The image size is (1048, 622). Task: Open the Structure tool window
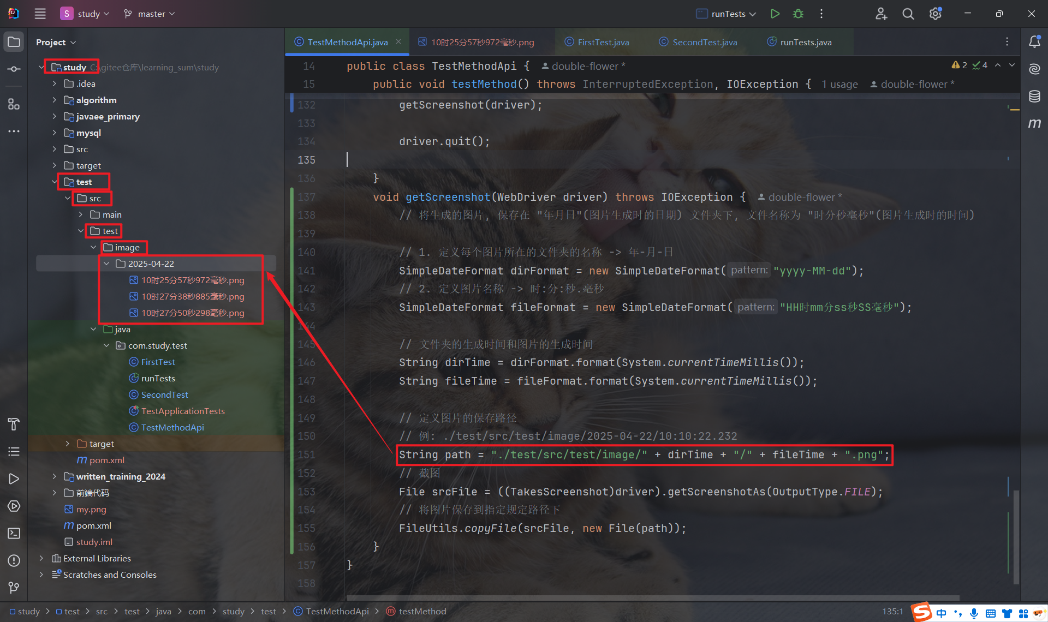click(x=14, y=104)
